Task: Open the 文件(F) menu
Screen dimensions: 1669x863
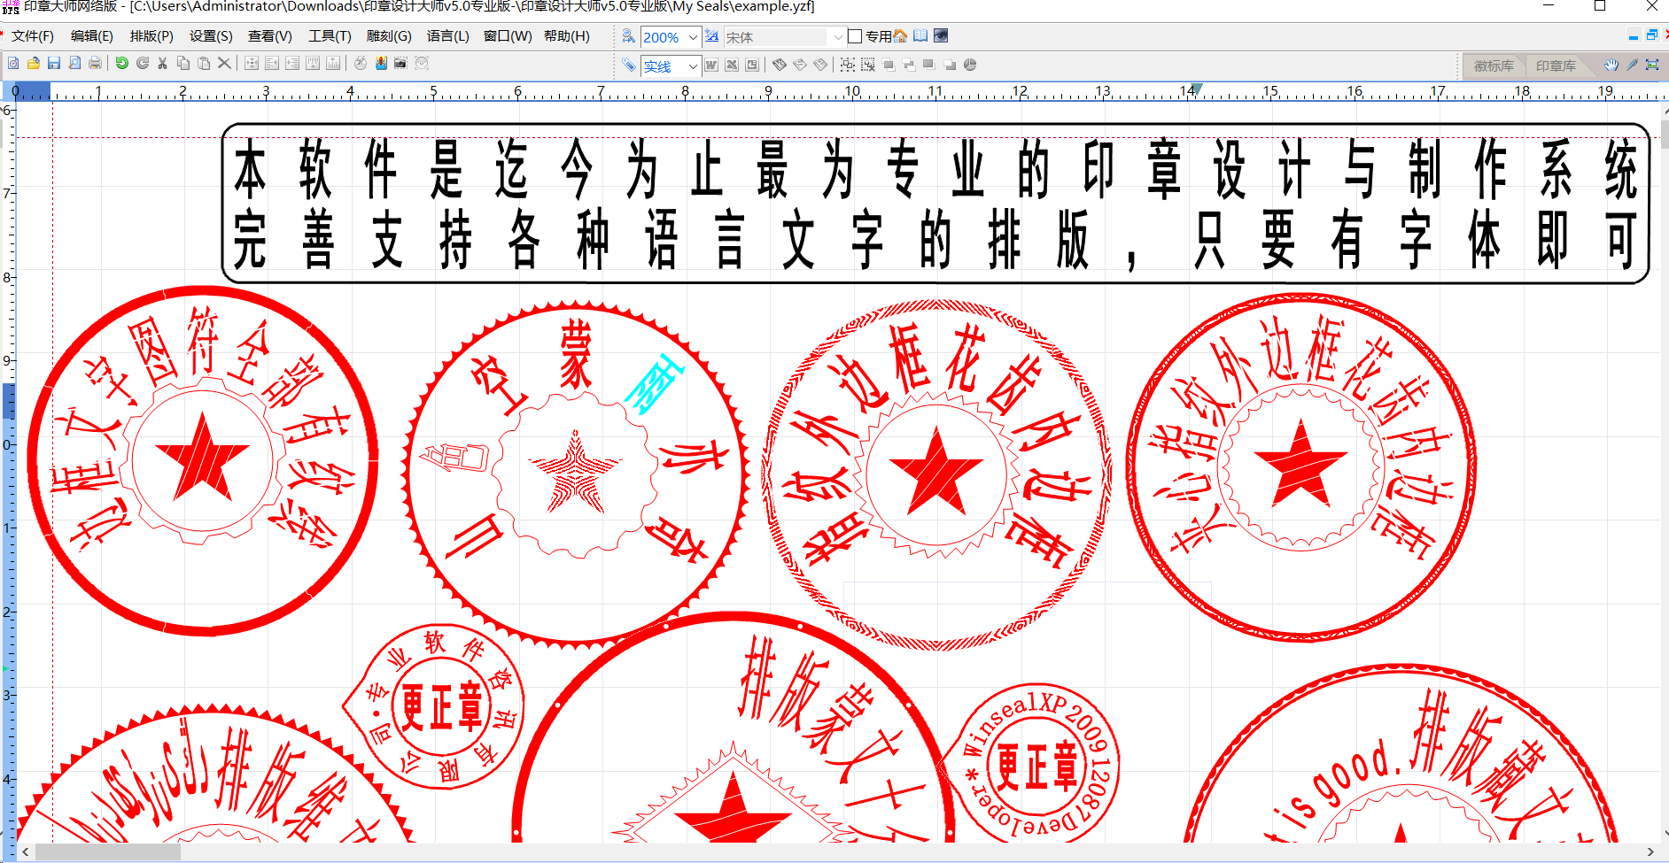Action: (x=33, y=36)
